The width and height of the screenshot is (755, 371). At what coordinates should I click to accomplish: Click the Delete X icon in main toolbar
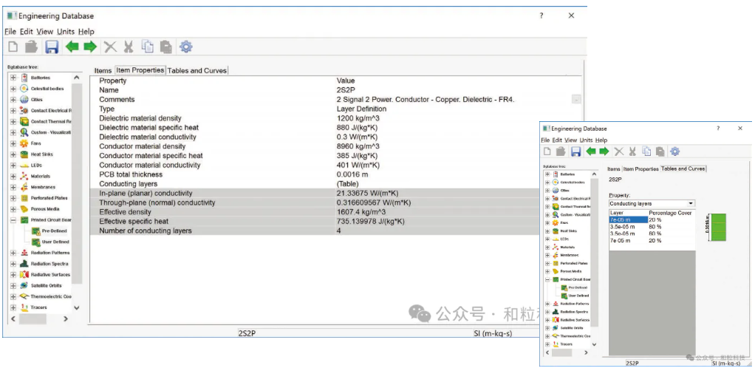(x=111, y=47)
